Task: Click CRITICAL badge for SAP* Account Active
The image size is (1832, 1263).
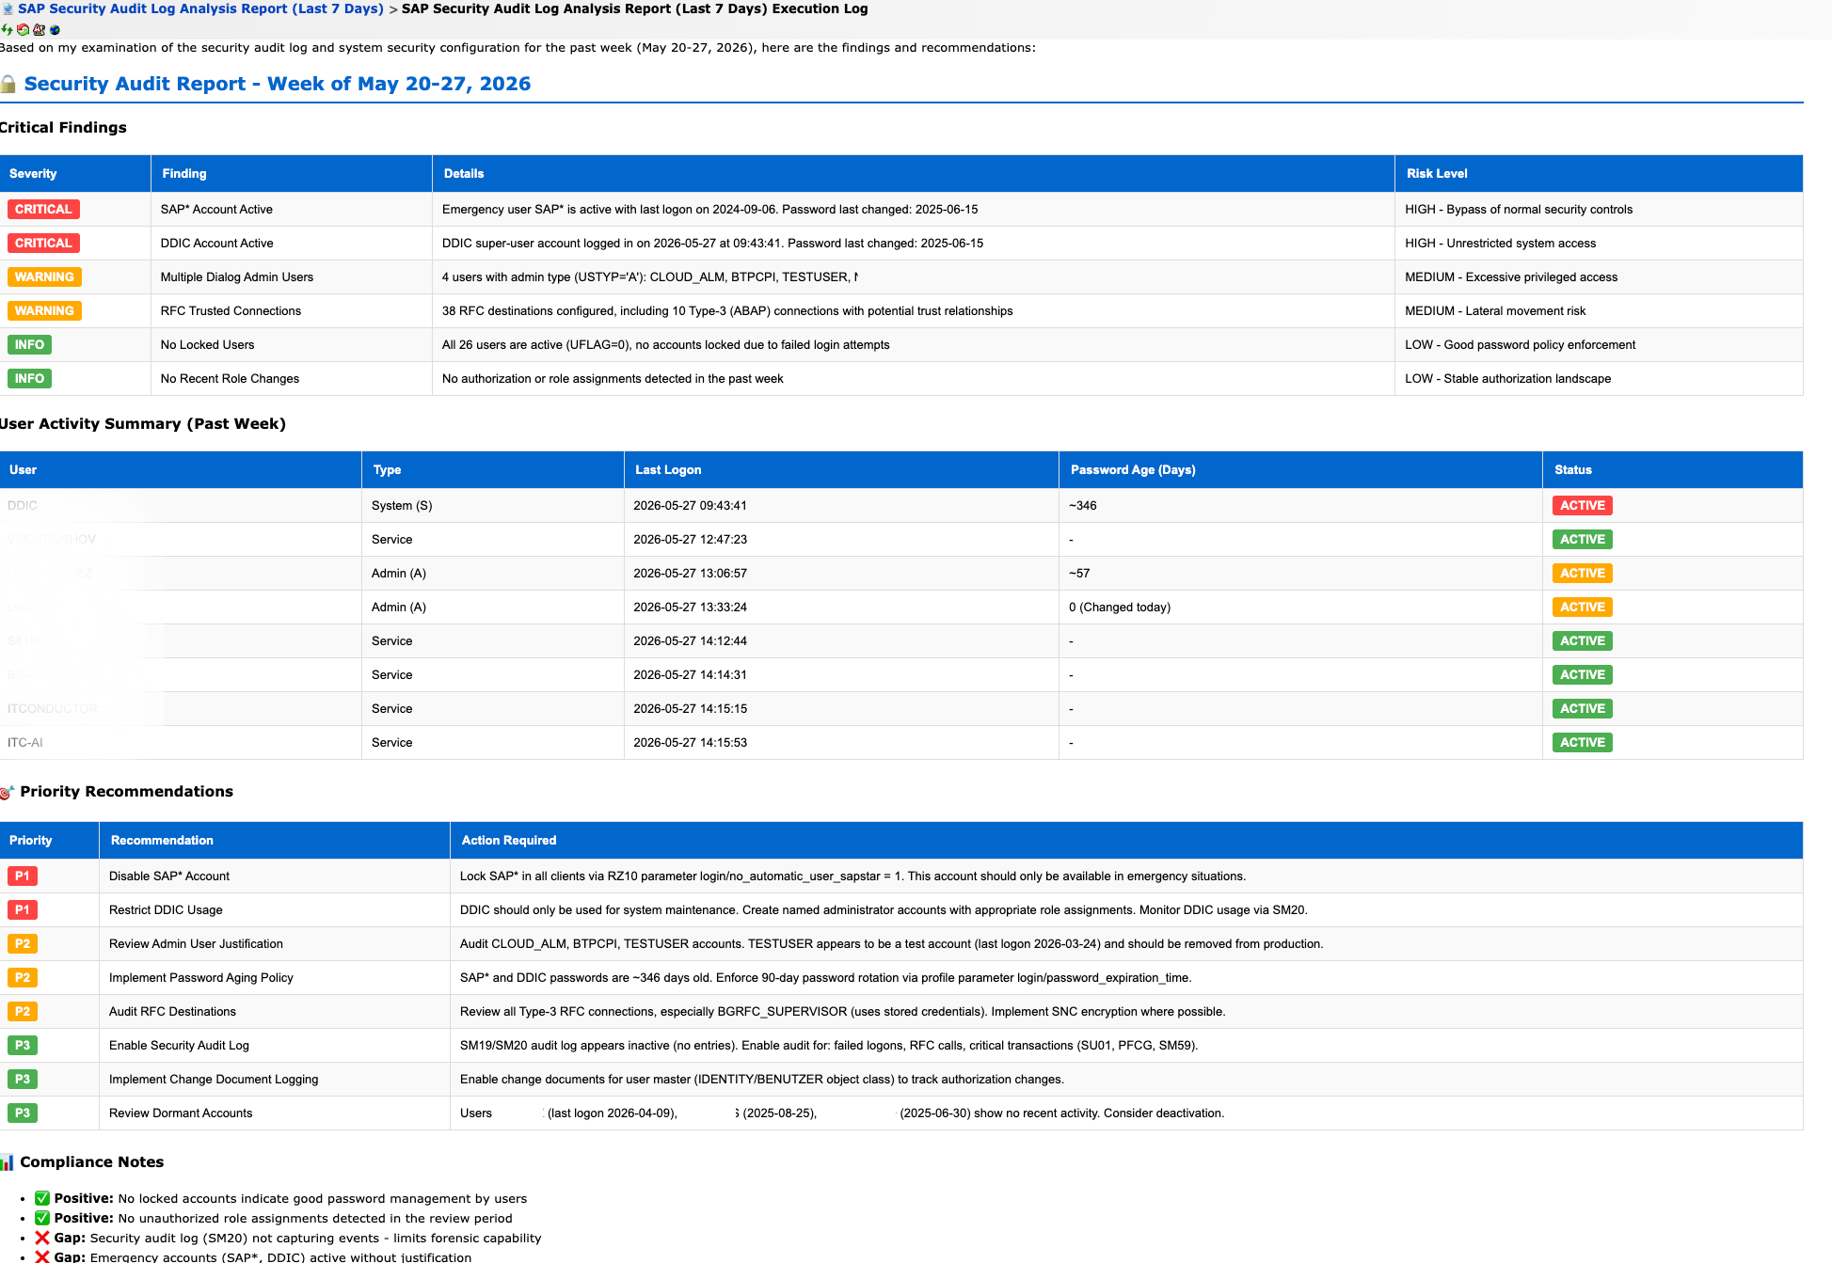Action: point(43,210)
